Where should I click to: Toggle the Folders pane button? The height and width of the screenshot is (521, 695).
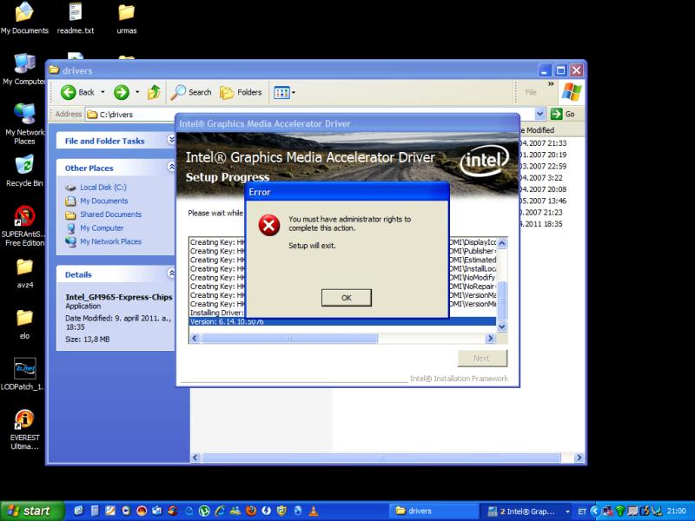tap(242, 92)
